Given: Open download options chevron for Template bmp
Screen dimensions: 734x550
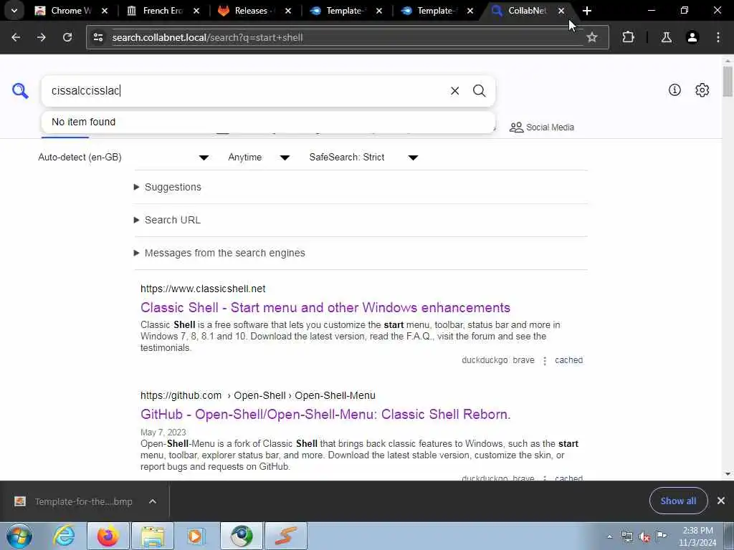Looking at the screenshot, I should click(x=153, y=501).
